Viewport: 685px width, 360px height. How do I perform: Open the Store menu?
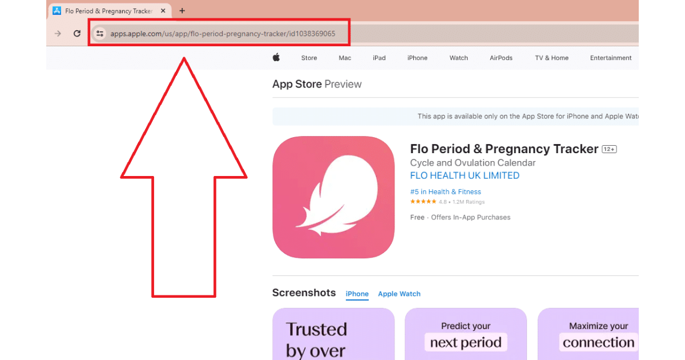[309, 58]
